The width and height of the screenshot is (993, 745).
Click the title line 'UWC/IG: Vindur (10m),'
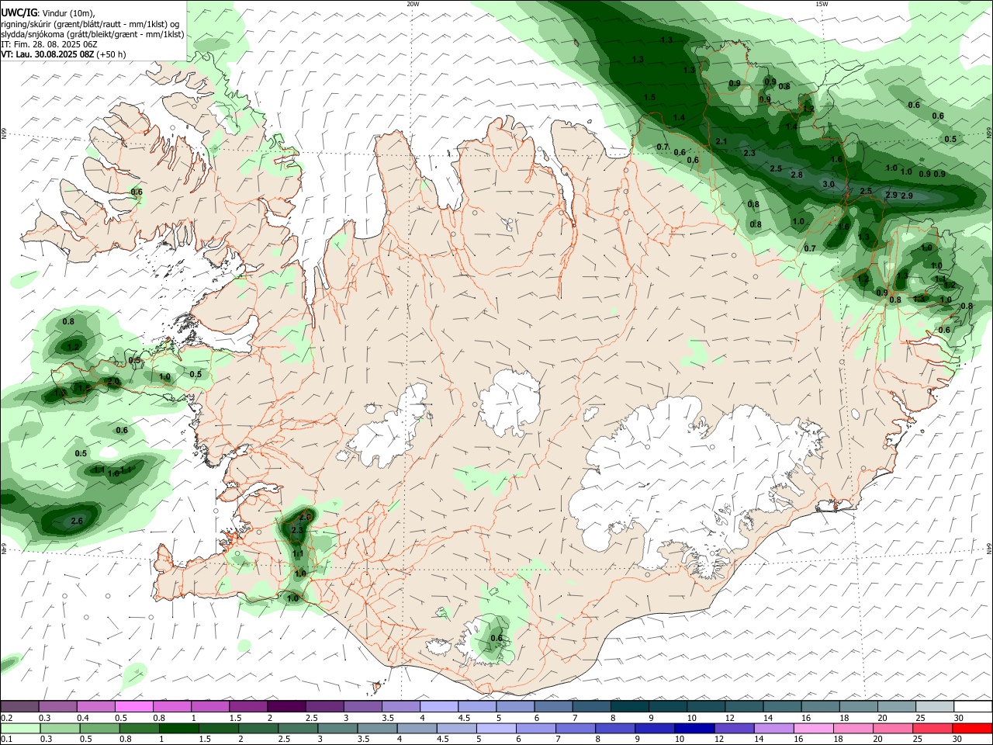[x=48, y=12]
